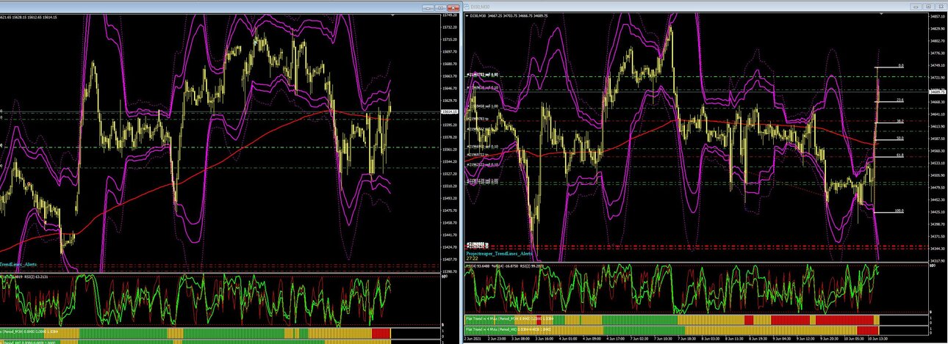Click the 15614.15 current price tag in left chart
The image size is (948, 344).
pos(450,111)
